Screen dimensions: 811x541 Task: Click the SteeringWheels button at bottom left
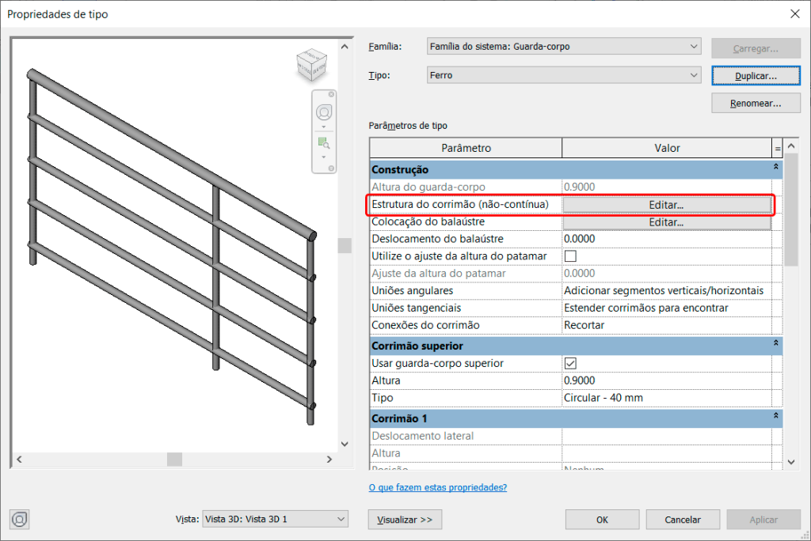(x=21, y=519)
